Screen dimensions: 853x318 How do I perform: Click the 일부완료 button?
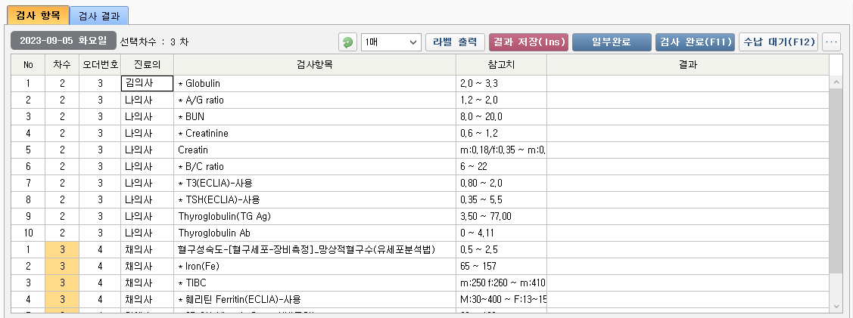[612, 42]
